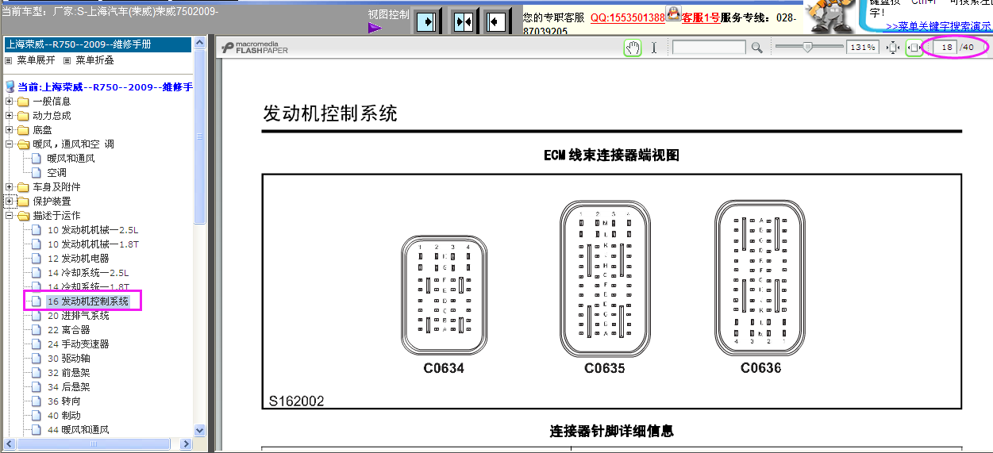Open 14 冷却系统一2.5L page
Image resolution: width=993 pixels, height=453 pixels.
88,273
